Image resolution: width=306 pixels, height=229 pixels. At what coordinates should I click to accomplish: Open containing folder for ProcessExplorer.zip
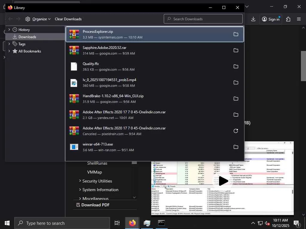click(x=236, y=34)
